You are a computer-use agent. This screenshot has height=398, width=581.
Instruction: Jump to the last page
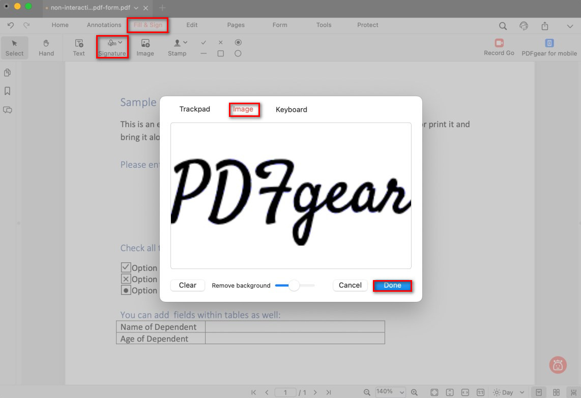pos(329,392)
